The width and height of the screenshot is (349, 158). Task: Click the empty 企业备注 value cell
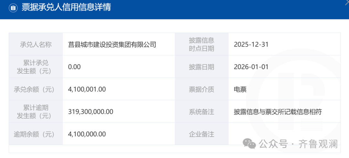point(284,134)
